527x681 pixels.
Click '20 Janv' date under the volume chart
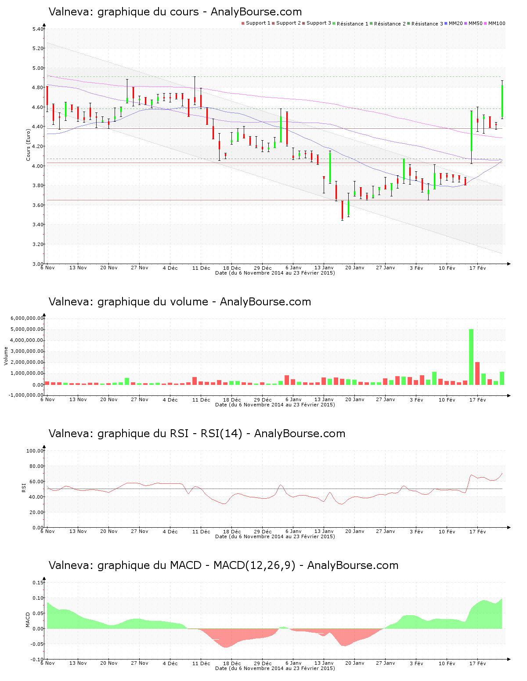tap(355, 399)
